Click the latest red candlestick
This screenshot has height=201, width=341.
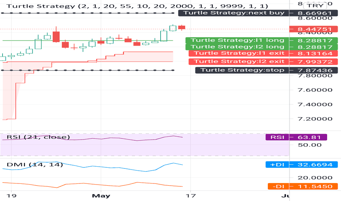(x=181, y=27)
